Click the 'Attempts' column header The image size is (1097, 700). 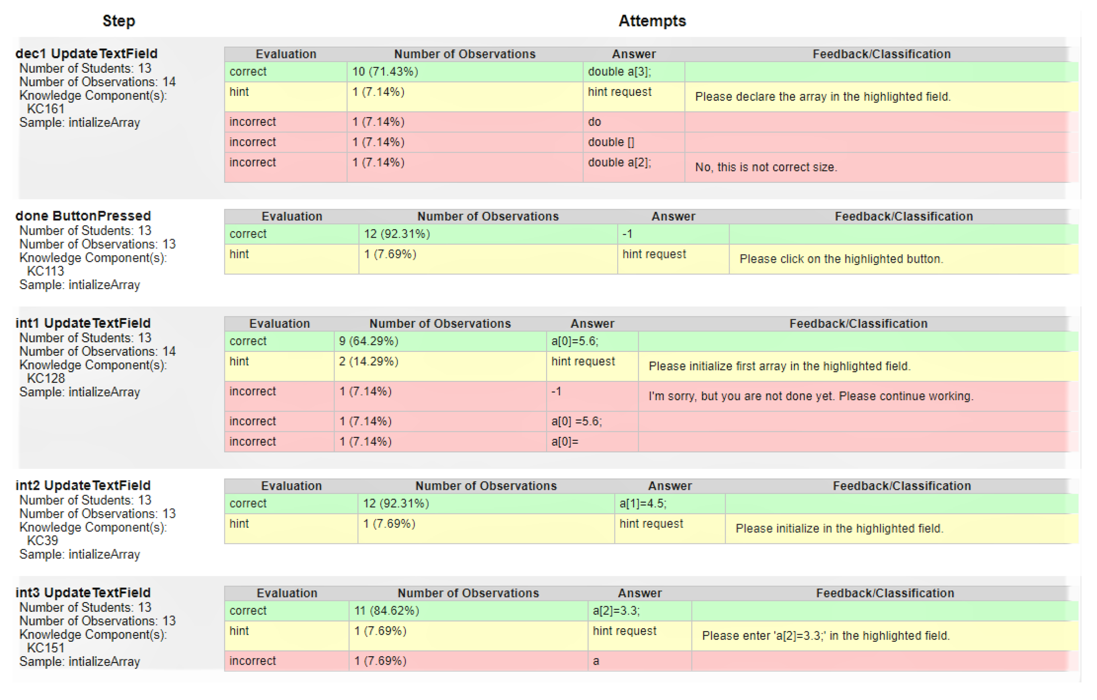[x=652, y=21]
